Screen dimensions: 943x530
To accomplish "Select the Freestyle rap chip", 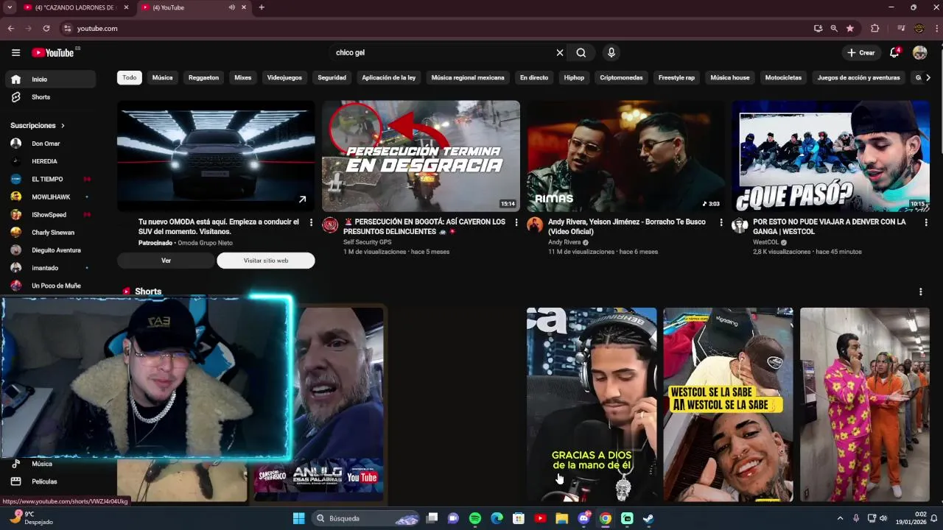I will [x=676, y=77].
